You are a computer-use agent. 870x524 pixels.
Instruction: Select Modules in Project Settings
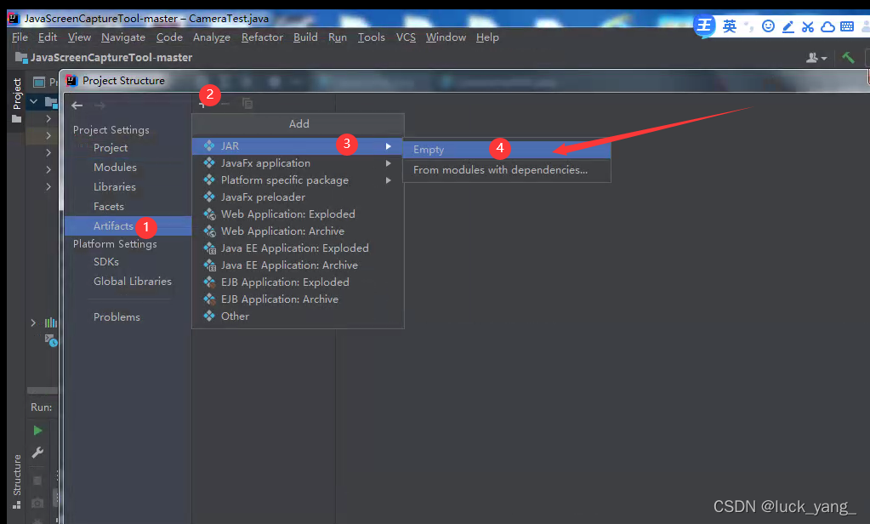pyautogui.click(x=115, y=167)
